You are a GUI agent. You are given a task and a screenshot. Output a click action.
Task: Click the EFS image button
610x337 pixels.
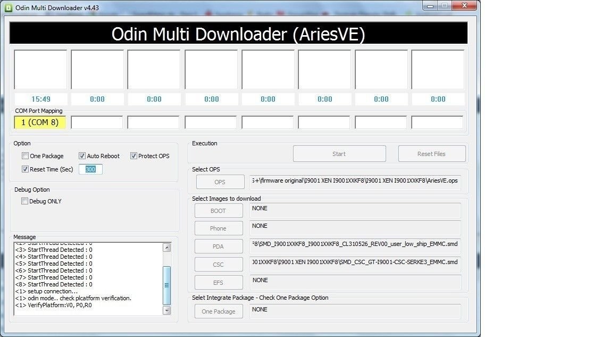click(x=218, y=283)
